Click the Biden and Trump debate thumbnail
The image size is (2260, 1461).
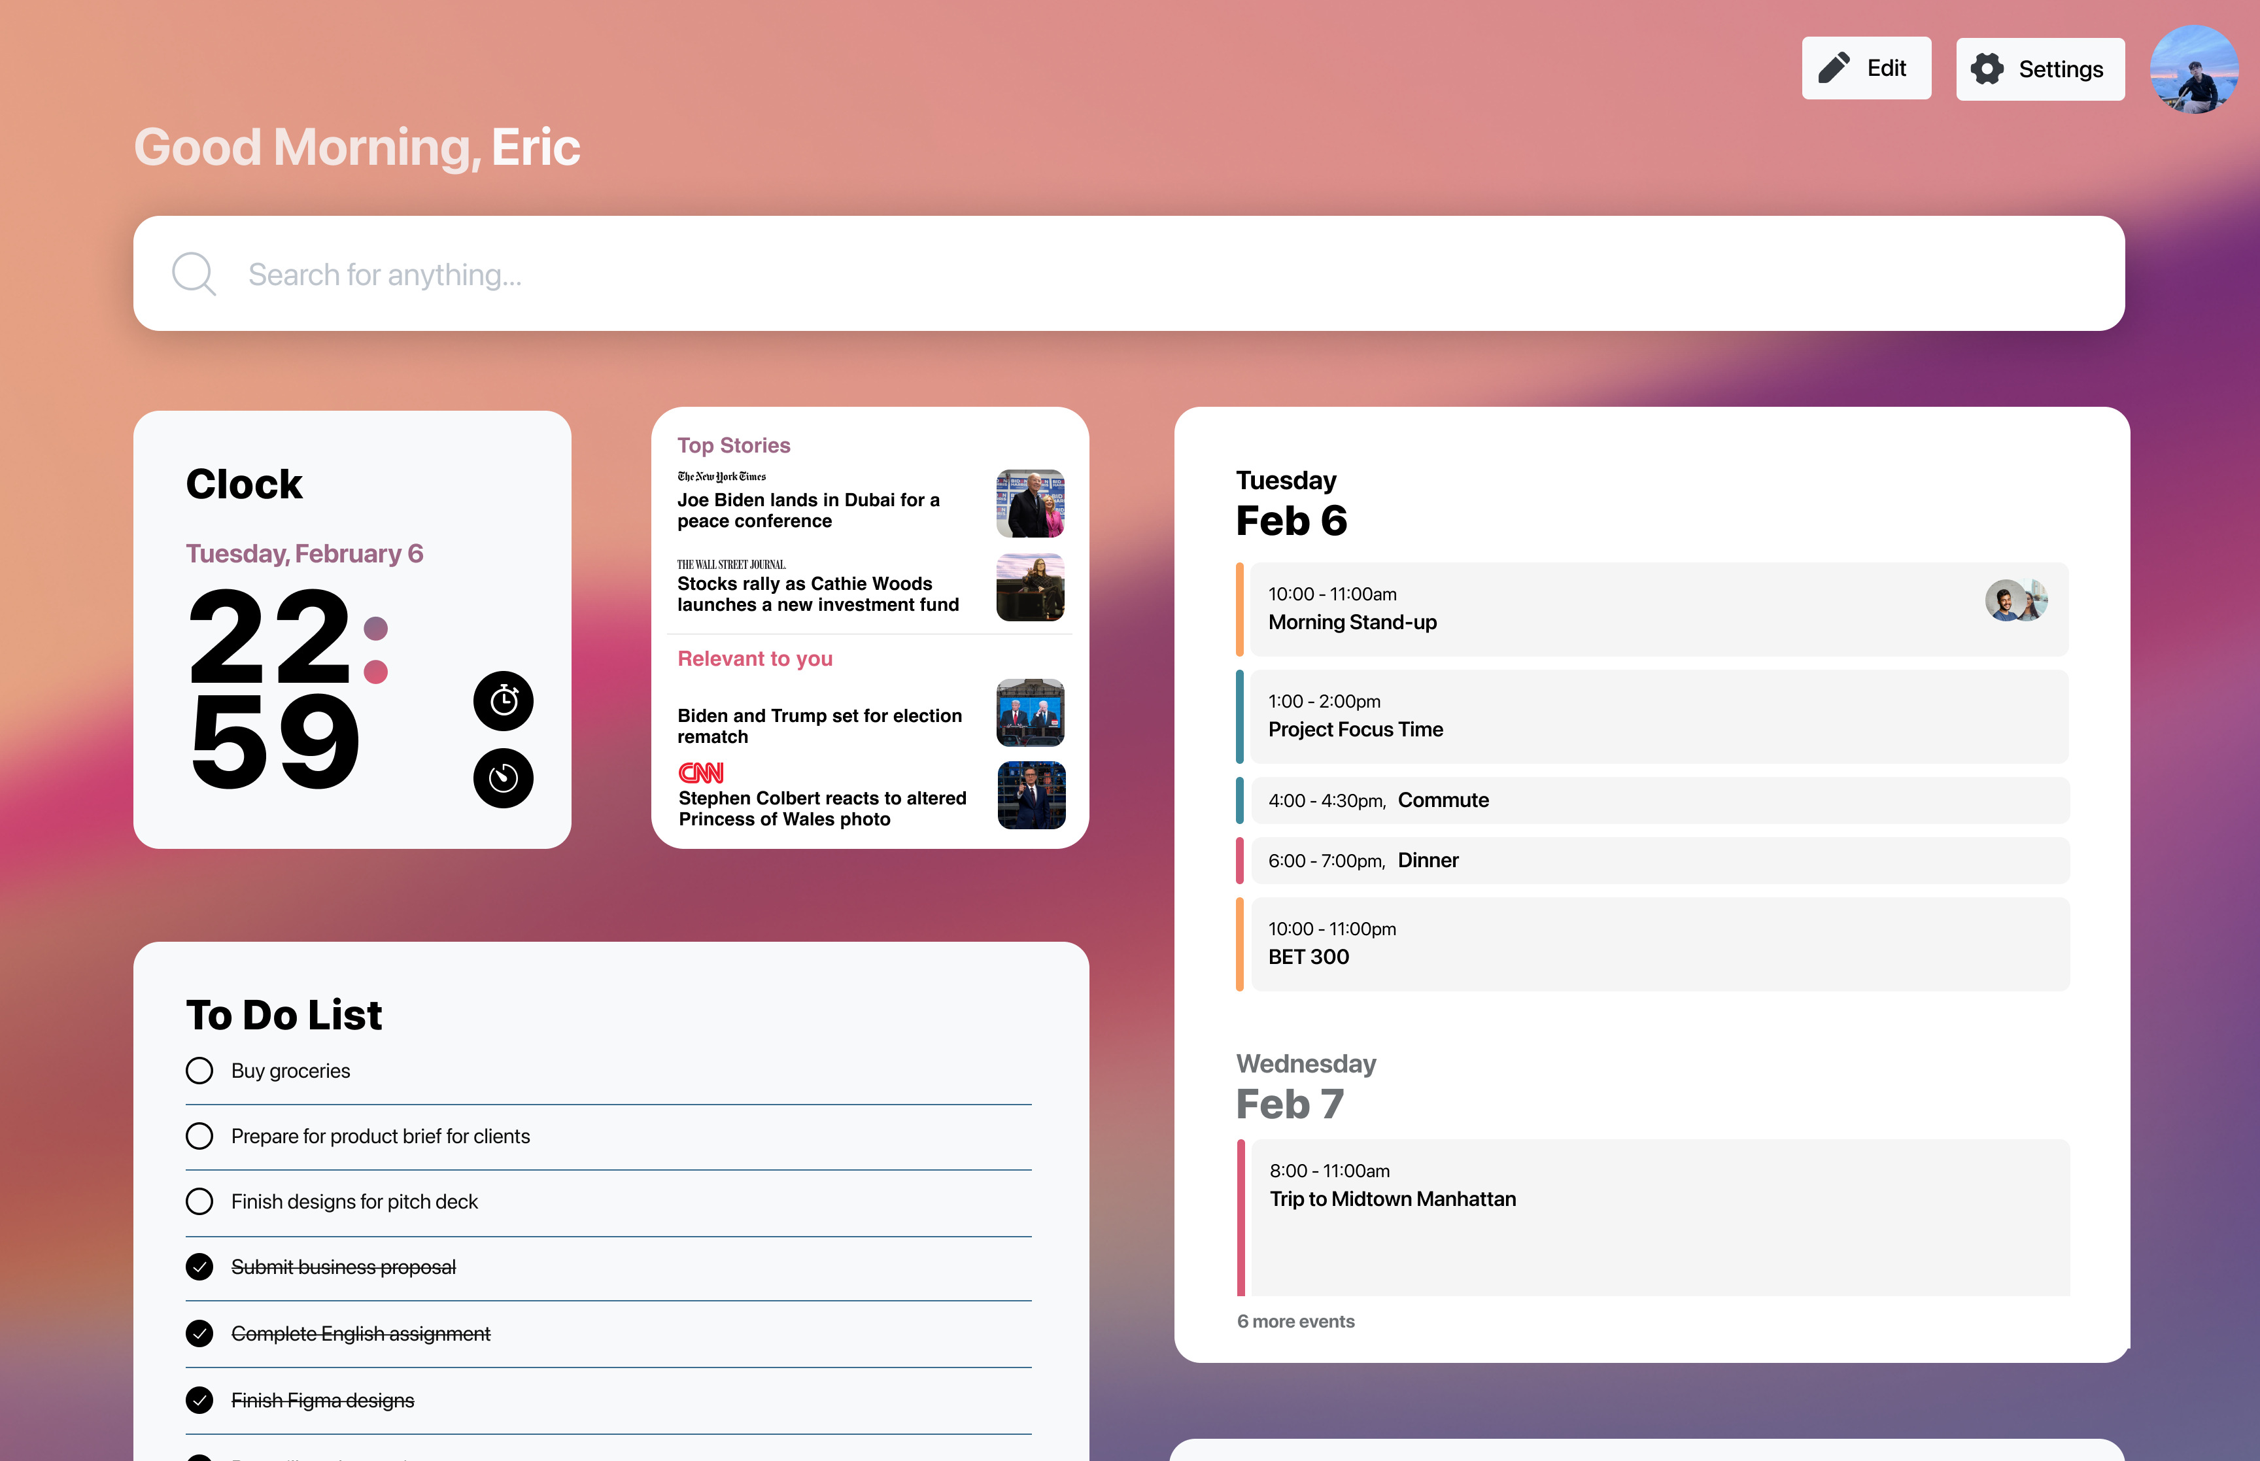[x=1030, y=712]
